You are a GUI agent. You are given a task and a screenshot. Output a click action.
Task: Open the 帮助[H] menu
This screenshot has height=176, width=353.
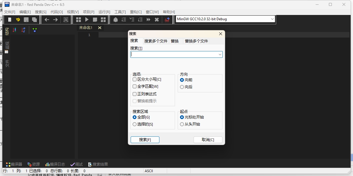(x=169, y=12)
